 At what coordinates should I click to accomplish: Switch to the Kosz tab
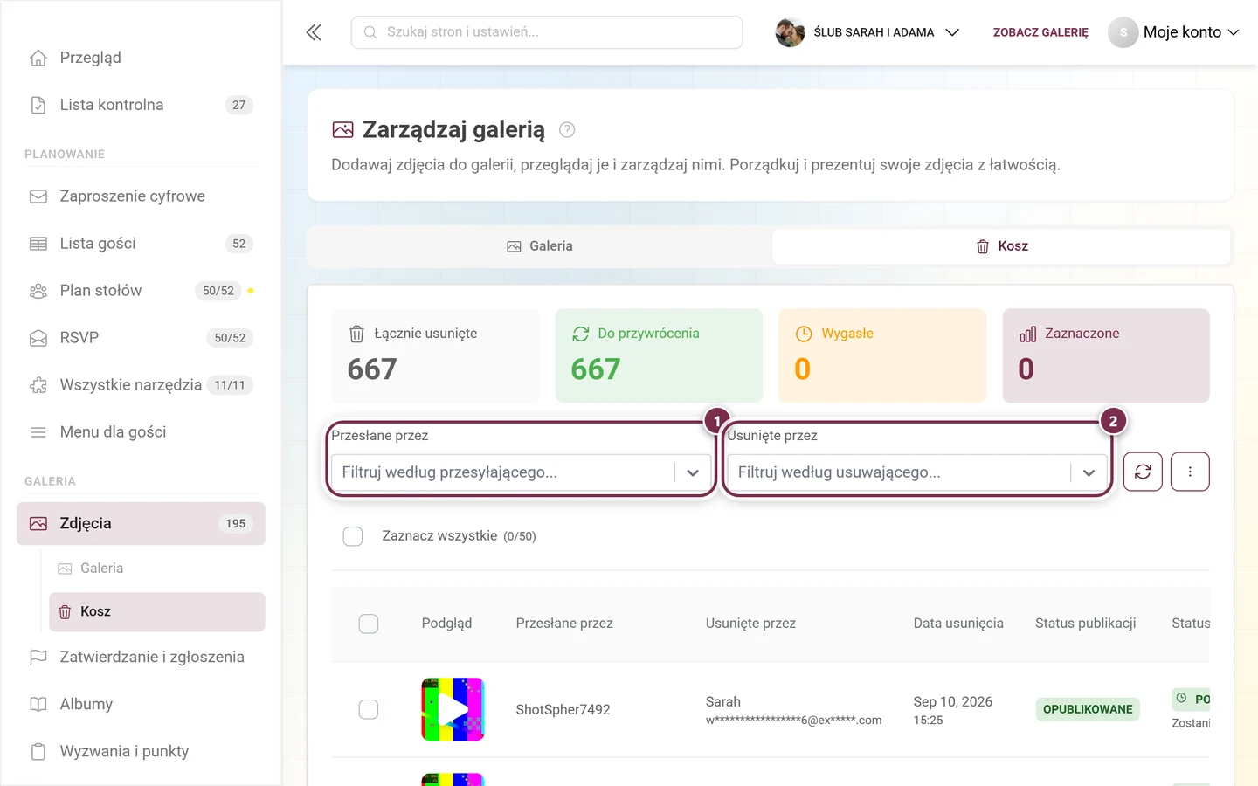coord(1002,246)
